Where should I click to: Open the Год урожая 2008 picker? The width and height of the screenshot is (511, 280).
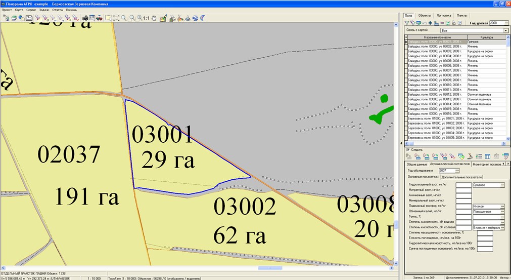506,23
